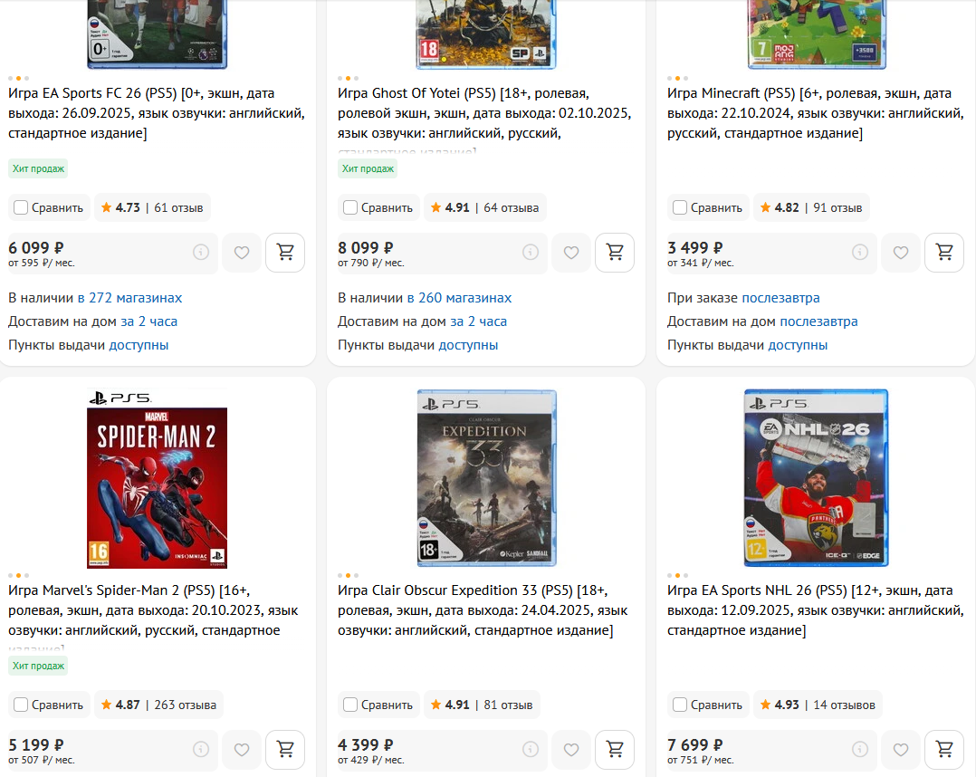Add NHL 26 to shopping cart
This screenshot has width=976, height=777.
[x=944, y=750]
